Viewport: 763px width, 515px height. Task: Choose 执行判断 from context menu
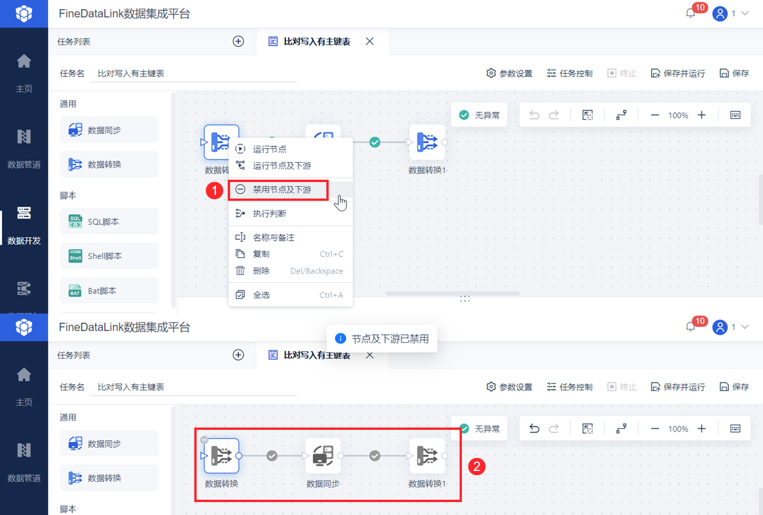291,214
